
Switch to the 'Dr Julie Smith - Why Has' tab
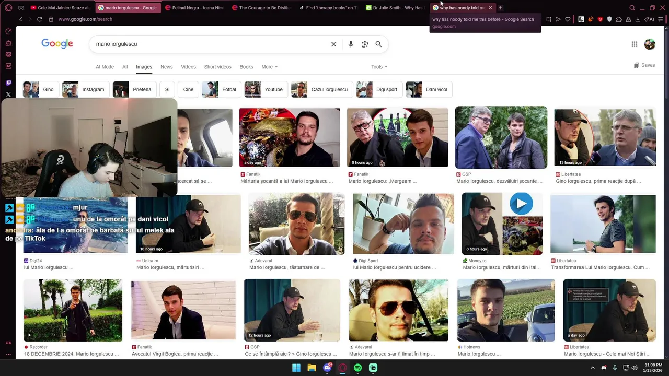click(395, 8)
